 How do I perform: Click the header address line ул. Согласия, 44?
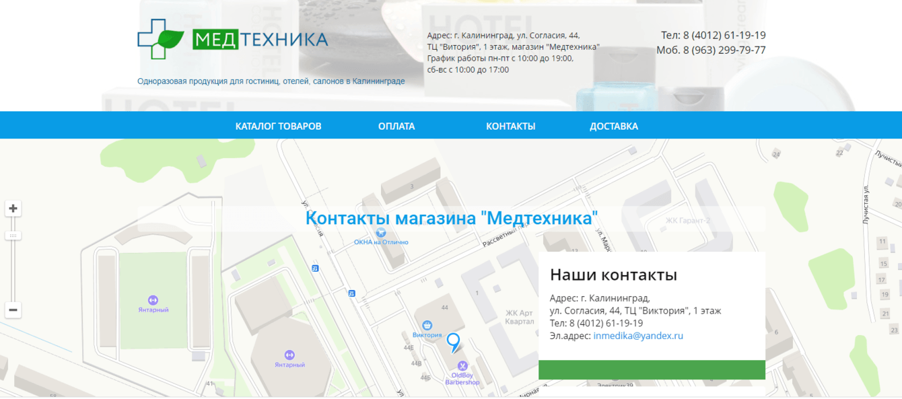click(x=504, y=35)
